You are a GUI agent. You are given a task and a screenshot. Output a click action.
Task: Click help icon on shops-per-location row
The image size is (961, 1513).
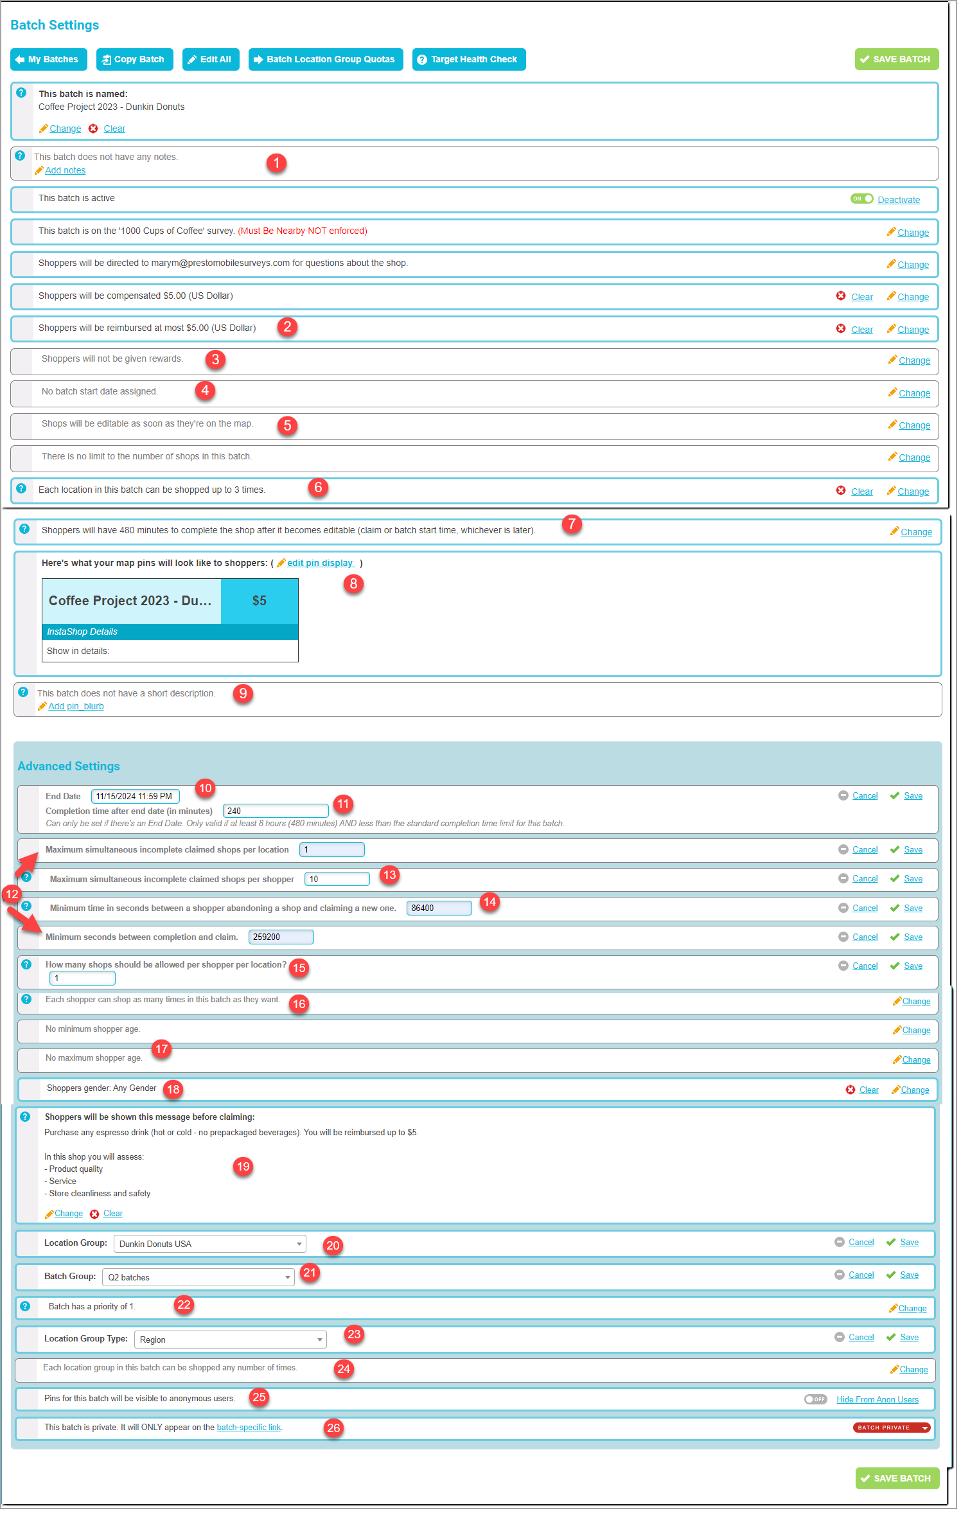[x=21, y=488]
